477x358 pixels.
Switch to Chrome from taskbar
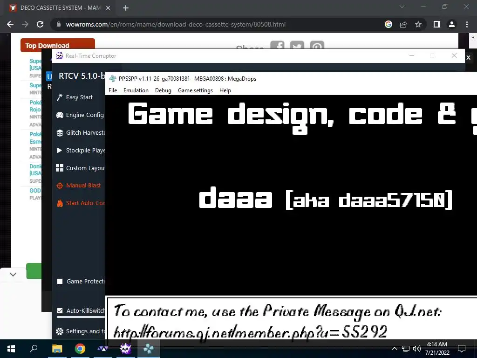coord(80,349)
